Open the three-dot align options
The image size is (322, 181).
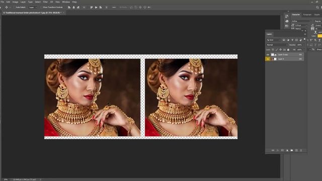pyautogui.click(x=114, y=7)
